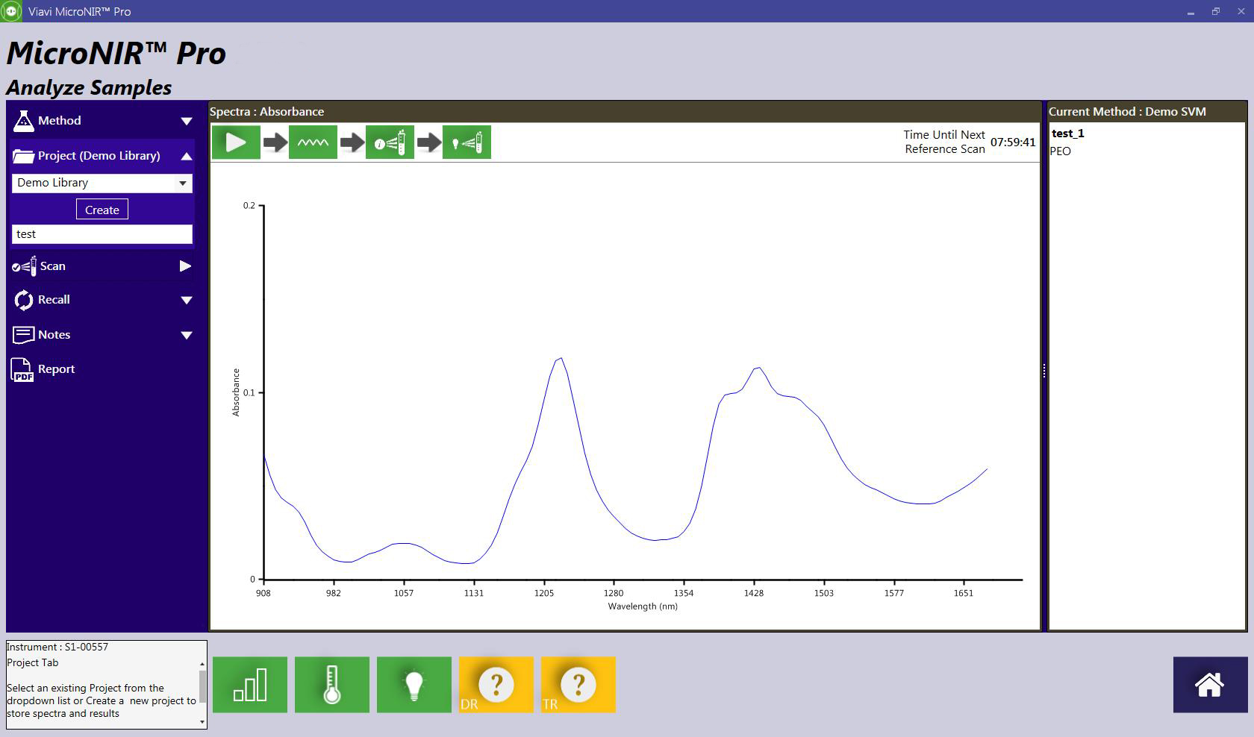Click the Absorbance y-axis label
Screen dimensions: 1254x737
(x=236, y=392)
